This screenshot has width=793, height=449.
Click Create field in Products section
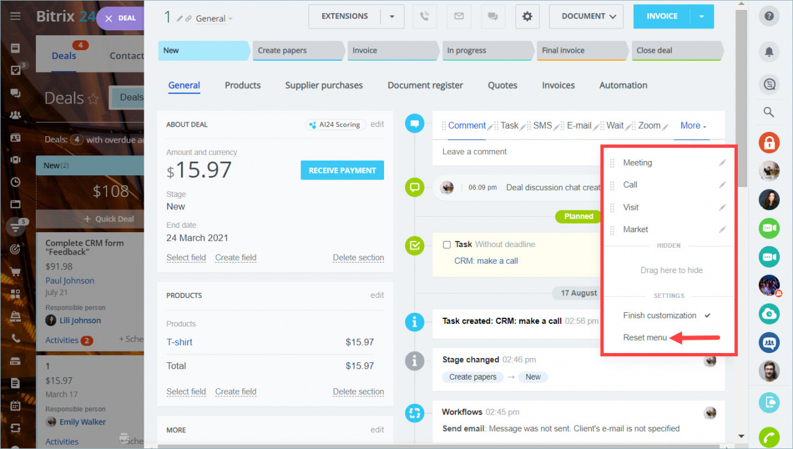tap(235, 391)
